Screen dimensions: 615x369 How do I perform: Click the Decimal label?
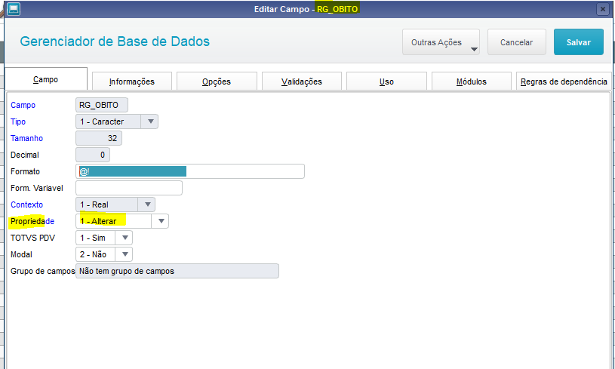pos(25,155)
